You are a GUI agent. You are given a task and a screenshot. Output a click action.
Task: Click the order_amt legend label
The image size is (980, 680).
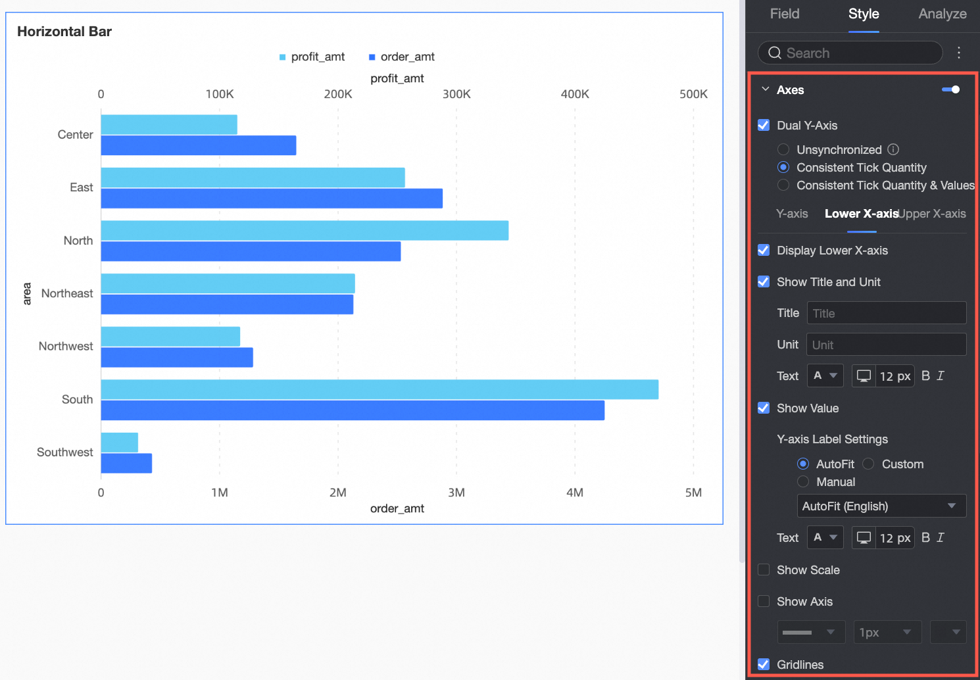pyautogui.click(x=408, y=57)
